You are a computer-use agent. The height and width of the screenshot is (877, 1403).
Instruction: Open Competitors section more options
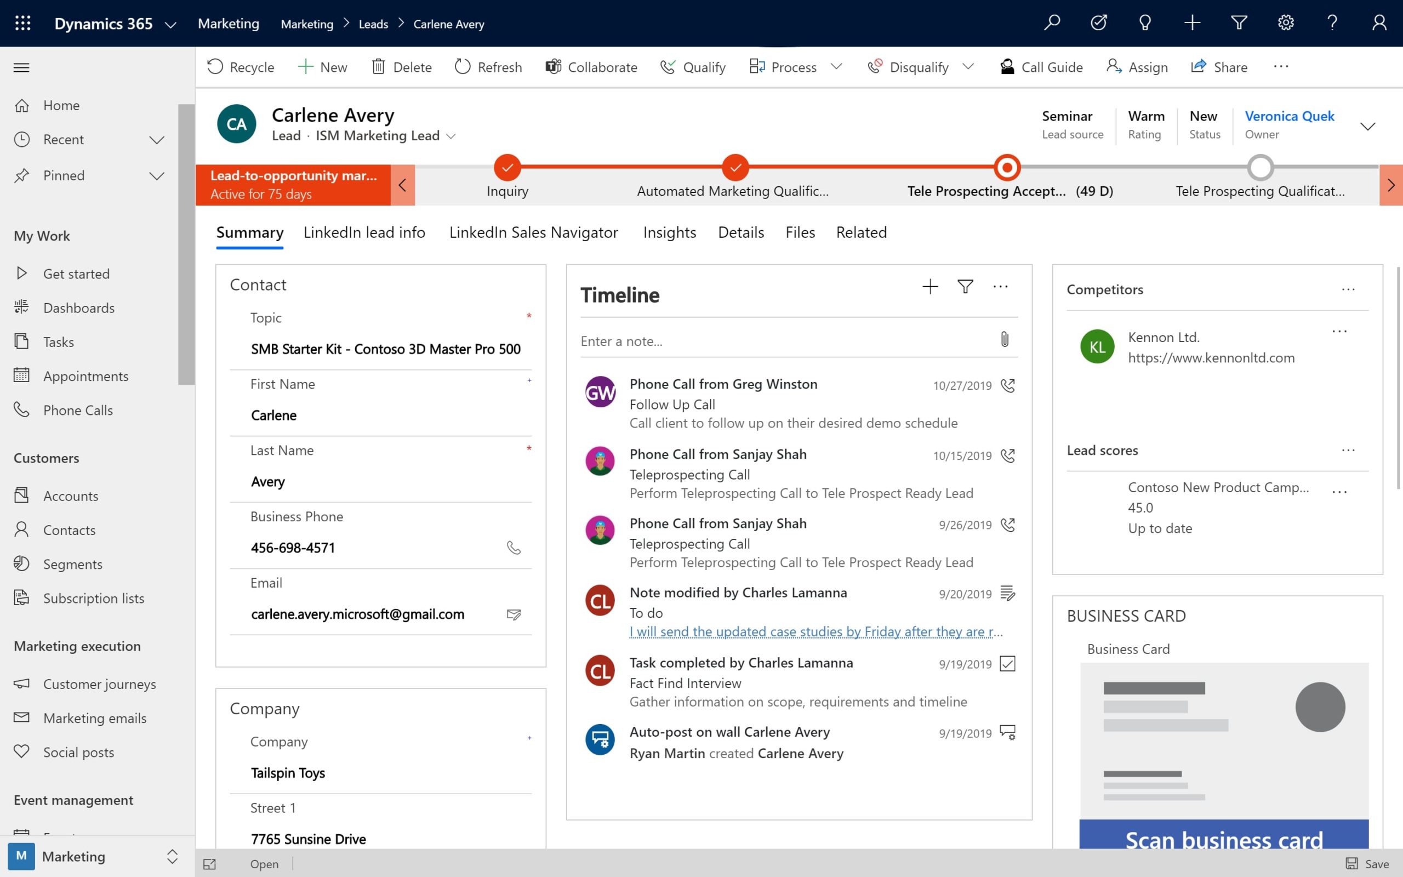pyautogui.click(x=1349, y=289)
